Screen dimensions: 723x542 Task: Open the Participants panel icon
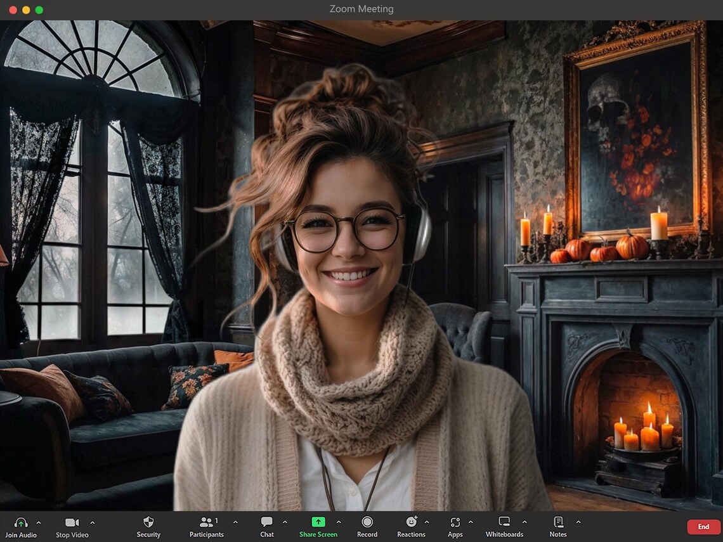(206, 522)
